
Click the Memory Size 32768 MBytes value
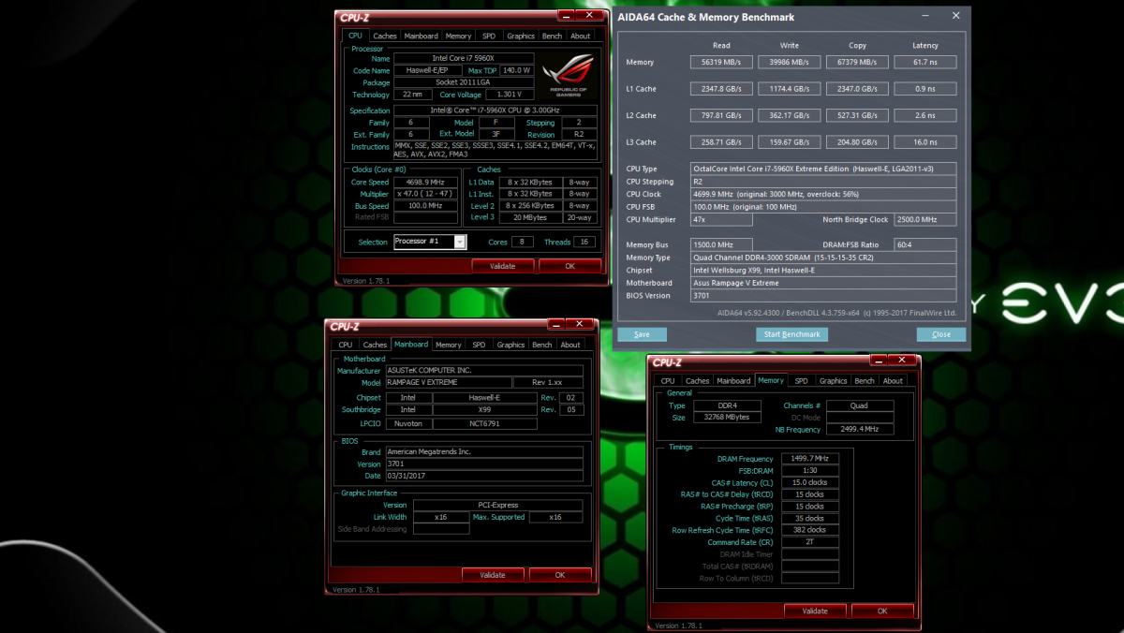pos(726,417)
